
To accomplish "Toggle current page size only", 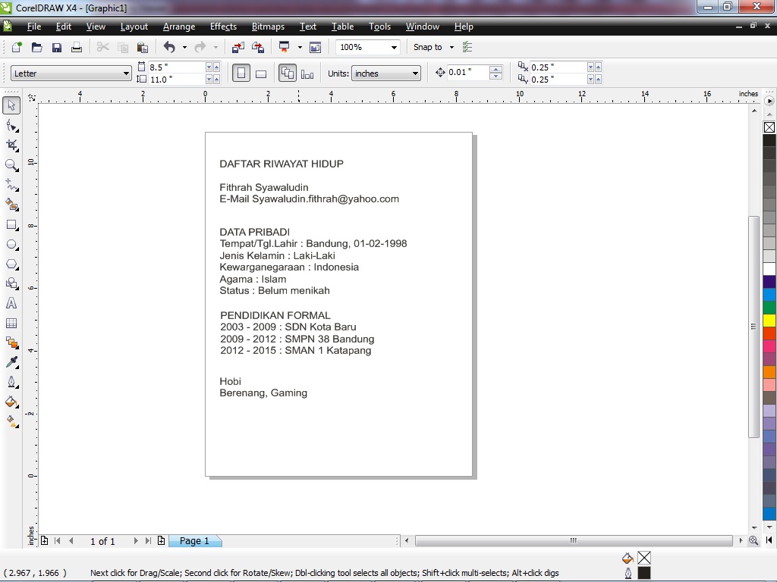I will click(x=307, y=74).
